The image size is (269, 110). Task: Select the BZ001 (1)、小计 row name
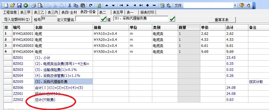pos(64,58)
